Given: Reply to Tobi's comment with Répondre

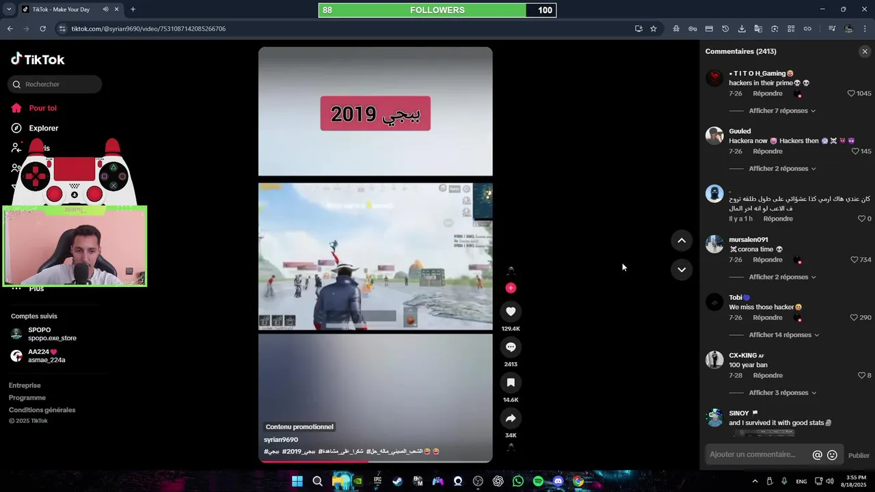Looking at the screenshot, I should [768, 318].
